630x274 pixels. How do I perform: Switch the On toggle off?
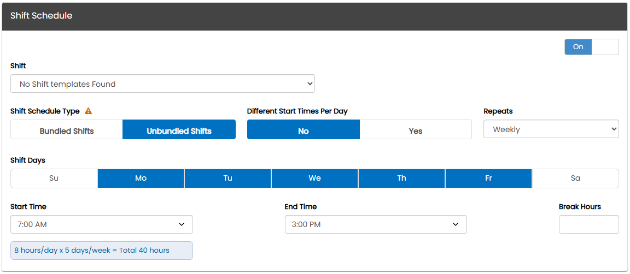[591, 47]
